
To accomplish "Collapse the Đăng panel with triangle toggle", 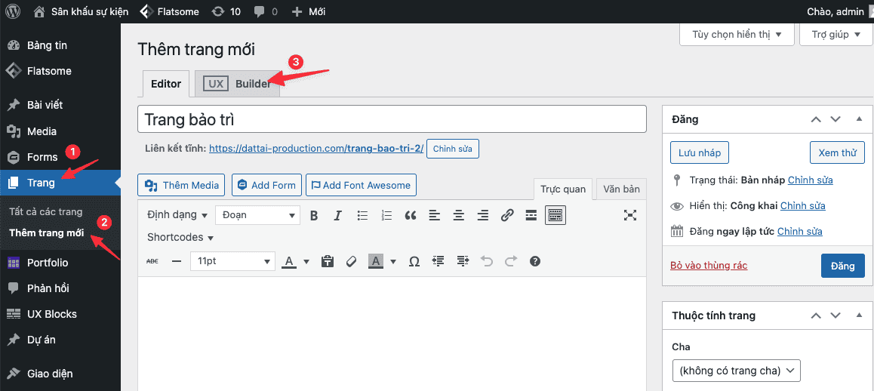I will [x=859, y=119].
